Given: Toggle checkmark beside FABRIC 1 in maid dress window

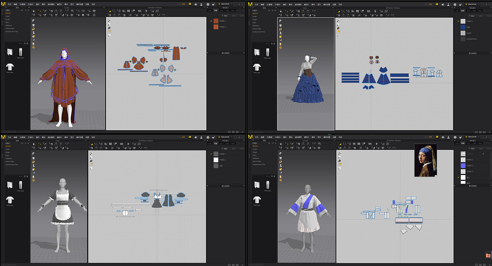Looking at the screenshot, I should tap(211, 154).
